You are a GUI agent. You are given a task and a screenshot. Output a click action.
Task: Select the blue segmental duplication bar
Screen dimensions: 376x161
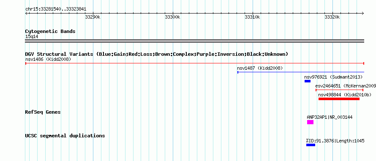click(311, 145)
